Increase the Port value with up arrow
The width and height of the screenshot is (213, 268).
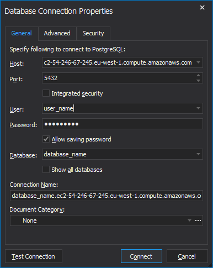pos(198,75)
